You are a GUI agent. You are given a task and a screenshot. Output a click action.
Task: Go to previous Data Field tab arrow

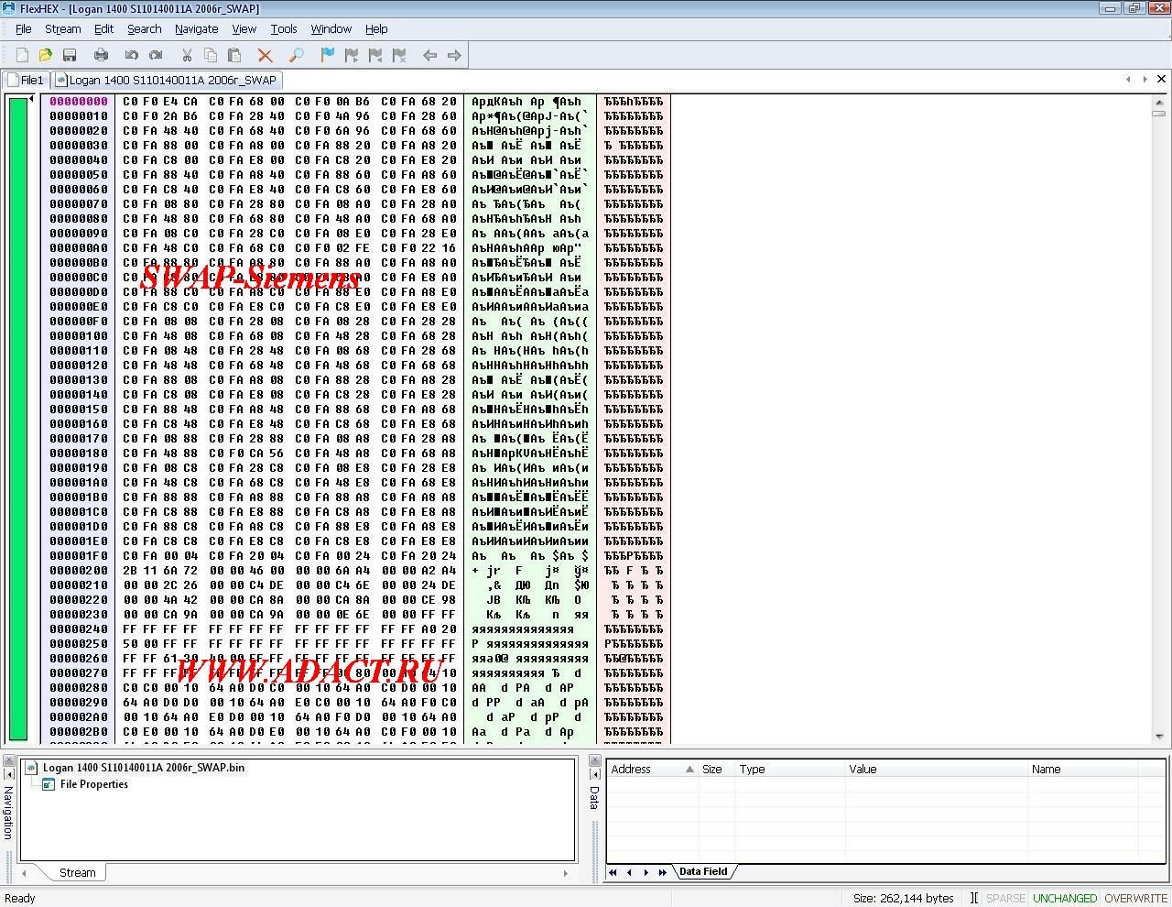click(629, 872)
